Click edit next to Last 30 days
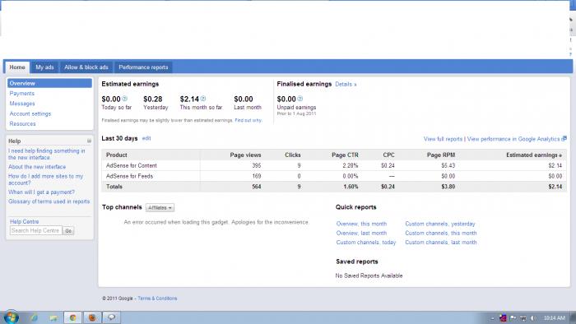This screenshot has width=576, height=324. 146,138
